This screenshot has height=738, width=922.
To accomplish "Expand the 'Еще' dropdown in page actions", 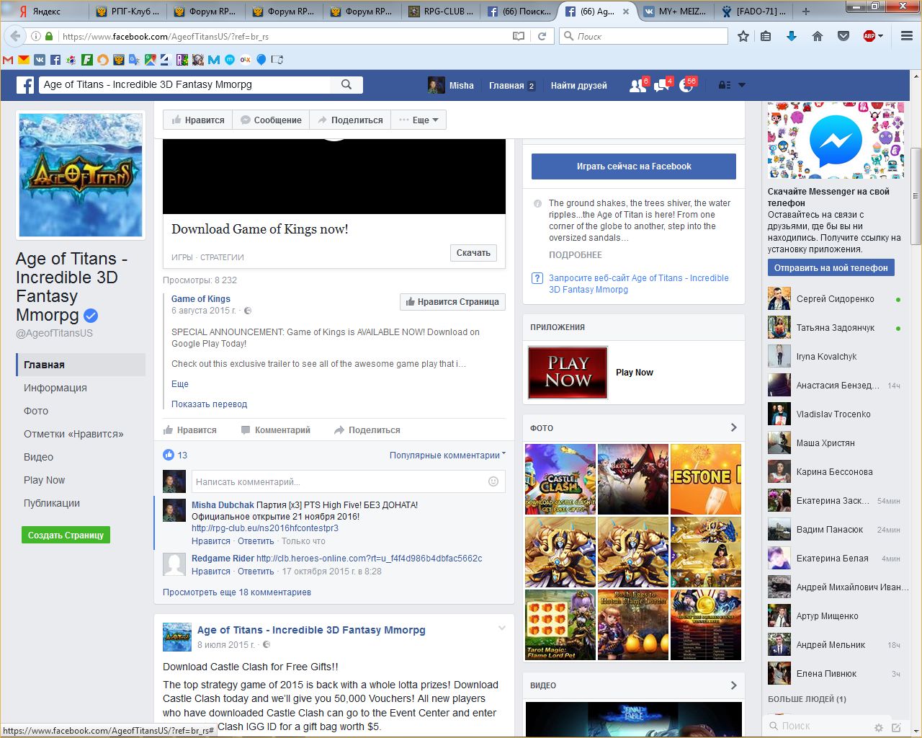I will click(x=419, y=120).
